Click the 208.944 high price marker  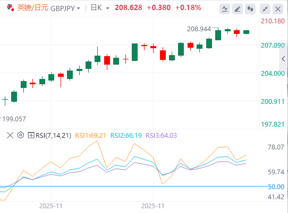pyautogui.click(x=199, y=29)
